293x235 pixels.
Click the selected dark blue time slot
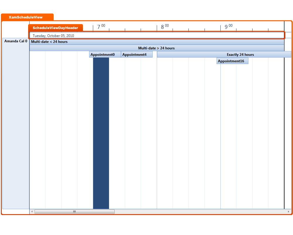(101, 133)
